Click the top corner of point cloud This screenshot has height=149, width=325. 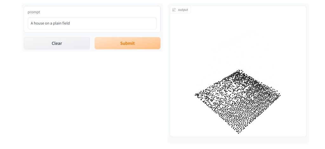(x=239, y=71)
